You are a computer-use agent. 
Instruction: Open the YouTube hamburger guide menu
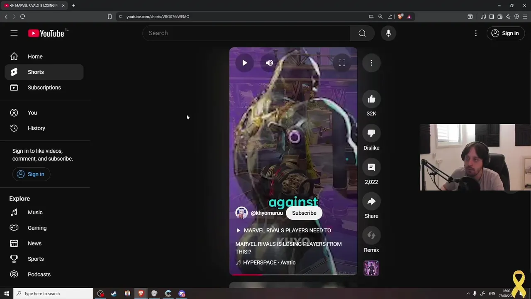click(x=14, y=33)
